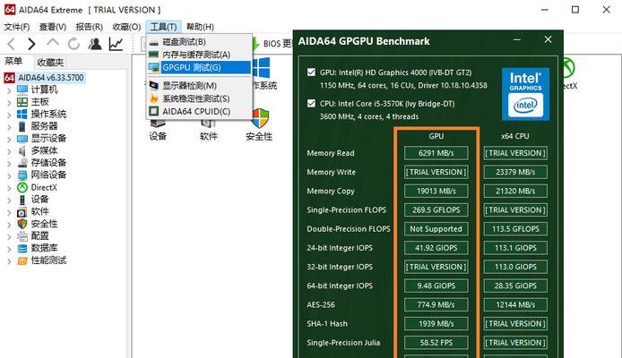The height and width of the screenshot is (358, 622).
Task: Click the forward navigation arrow
Action: tap(31, 44)
